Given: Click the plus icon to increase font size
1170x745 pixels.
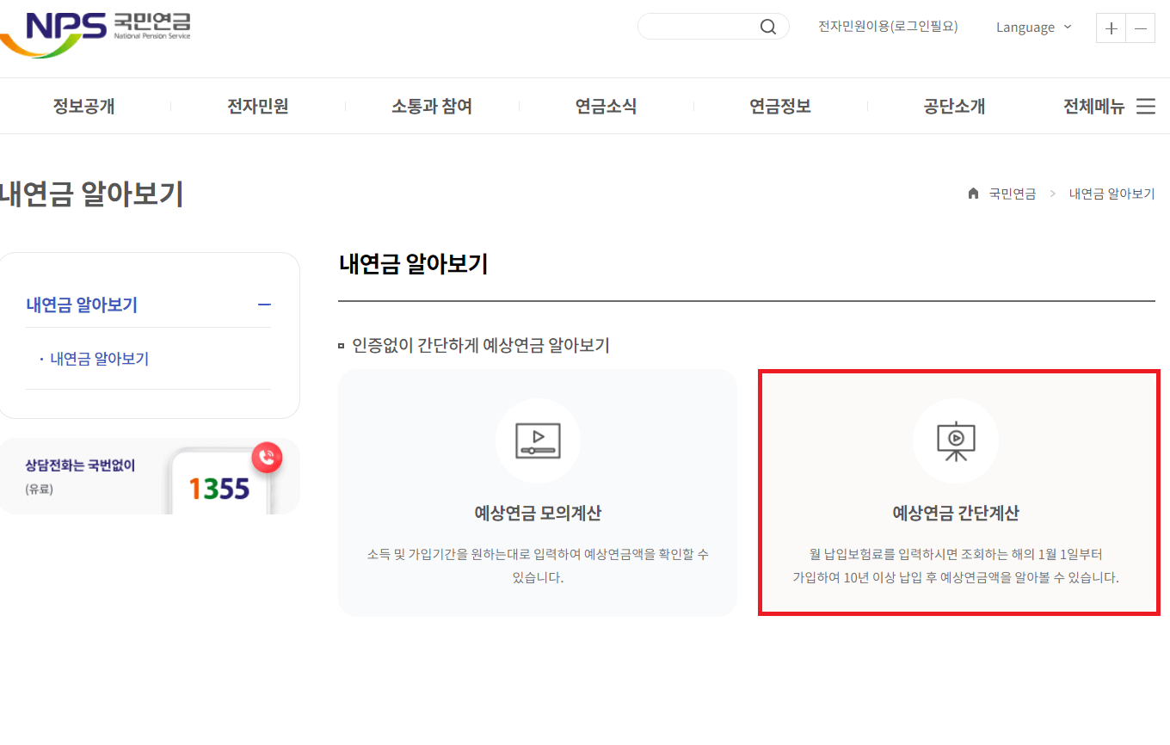Looking at the screenshot, I should coord(1110,28).
